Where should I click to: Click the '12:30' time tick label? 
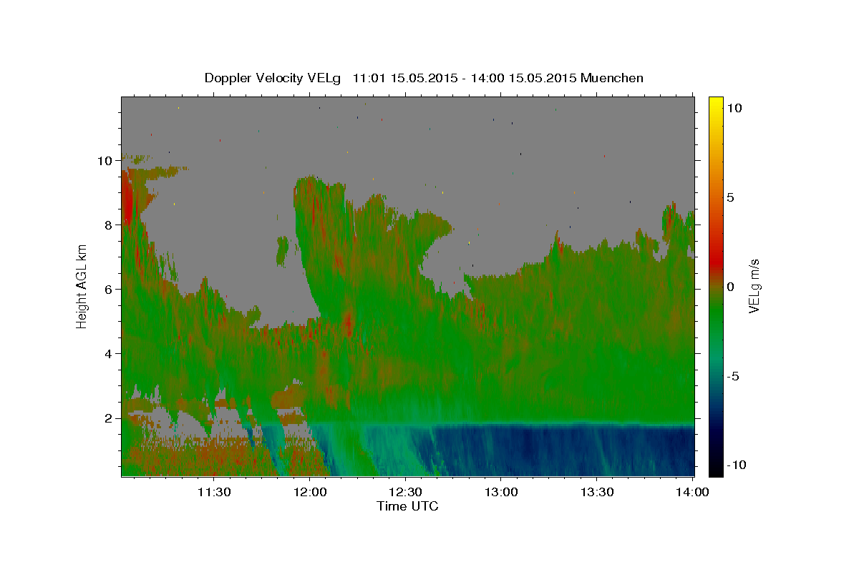(405, 492)
